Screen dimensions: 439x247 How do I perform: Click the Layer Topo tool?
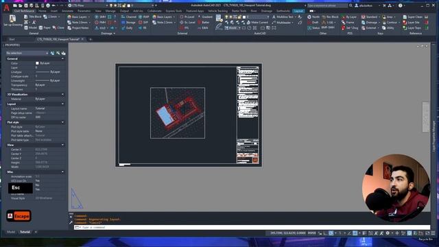[412, 27]
